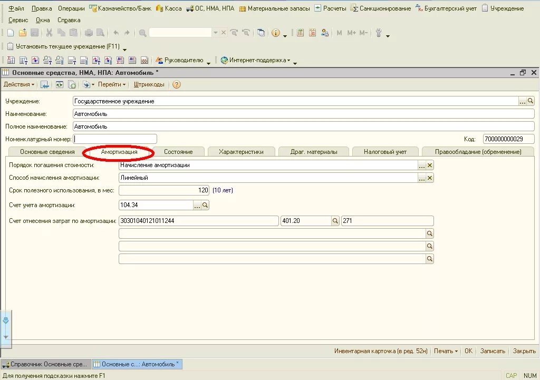Click the reread refresh icon in form toolbar
Image resolution: width=540 pixels, height=380 pixels.
(60, 84)
